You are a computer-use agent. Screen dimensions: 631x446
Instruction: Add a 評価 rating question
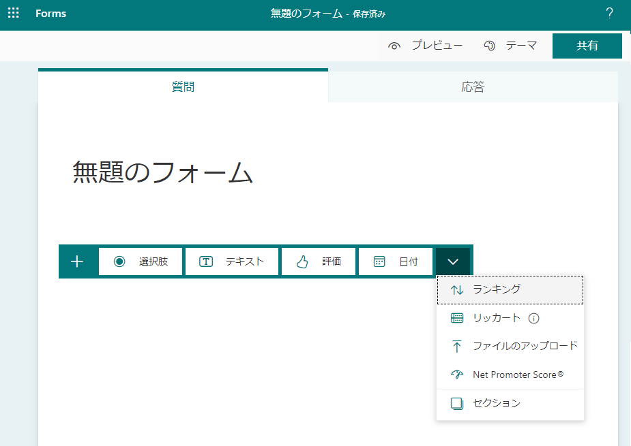(319, 261)
